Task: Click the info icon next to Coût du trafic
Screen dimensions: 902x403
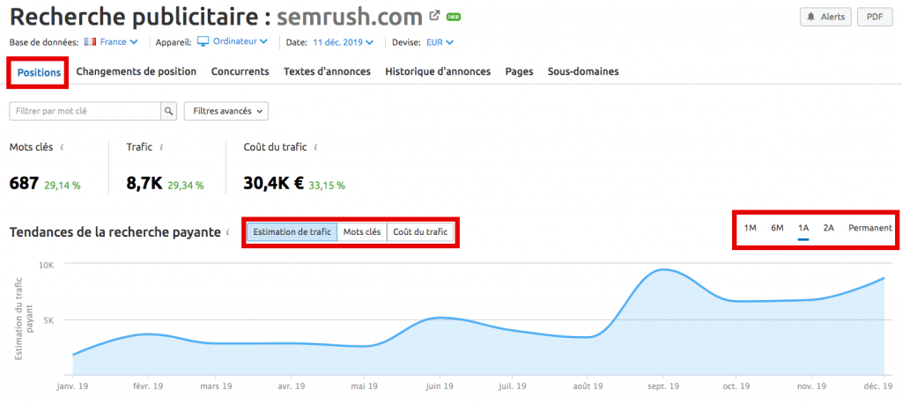Action: pos(316,148)
